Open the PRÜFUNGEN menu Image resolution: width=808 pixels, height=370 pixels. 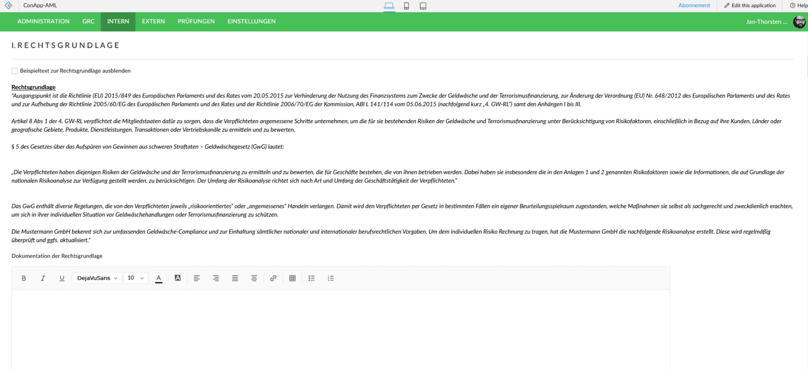[x=196, y=22]
